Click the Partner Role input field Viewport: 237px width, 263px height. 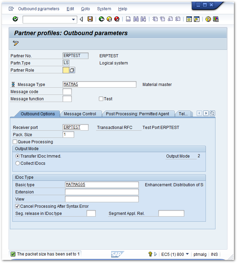click(x=66, y=70)
